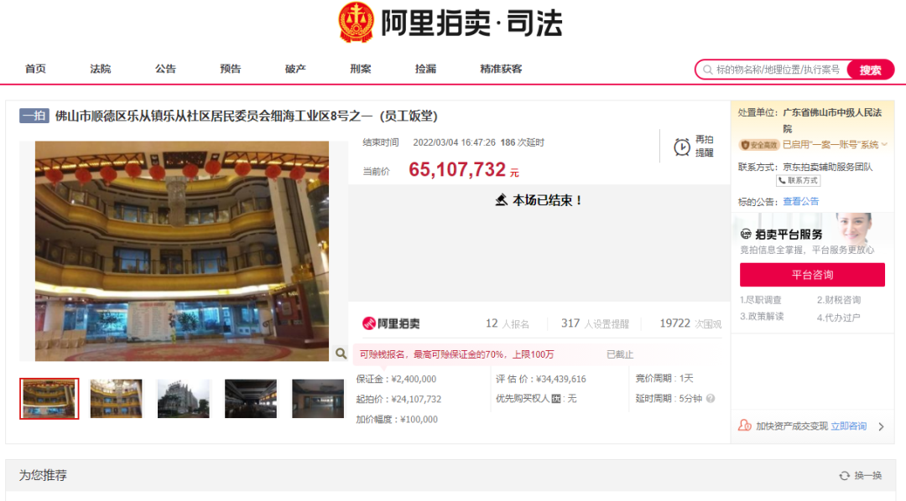Open the 预告 nav item
This screenshot has width=906, height=501.
point(230,69)
